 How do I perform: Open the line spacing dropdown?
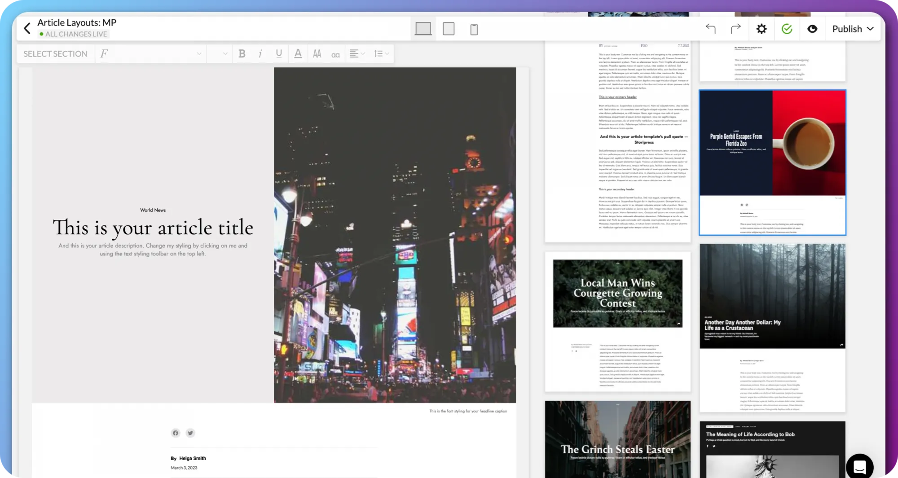tap(381, 54)
